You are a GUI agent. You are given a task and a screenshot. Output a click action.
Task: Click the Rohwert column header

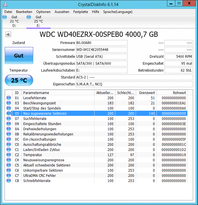tap(172, 93)
